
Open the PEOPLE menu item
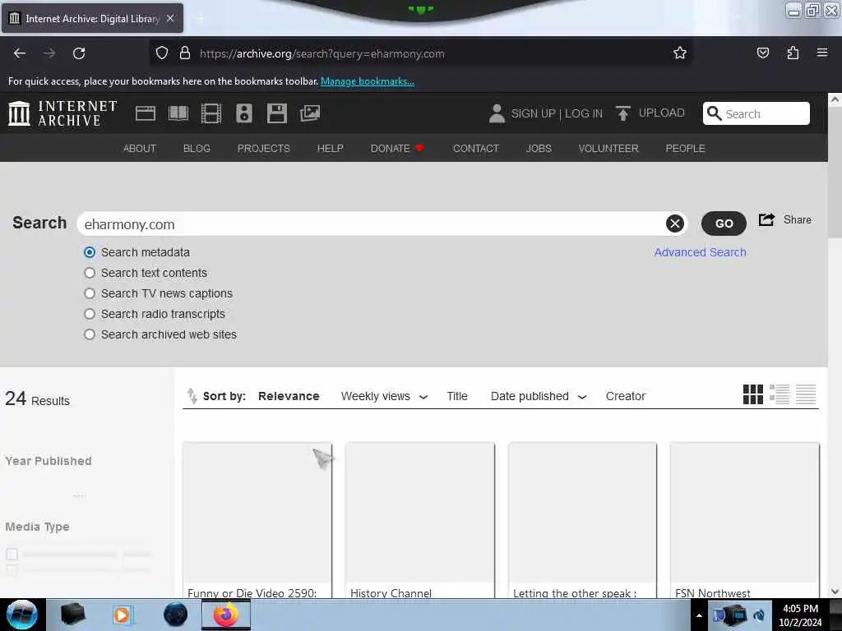tap(685, 148)
